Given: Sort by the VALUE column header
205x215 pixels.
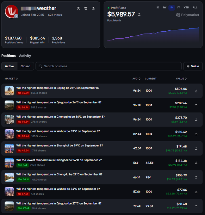Looking at the screenshot, I should pos(181,79).
